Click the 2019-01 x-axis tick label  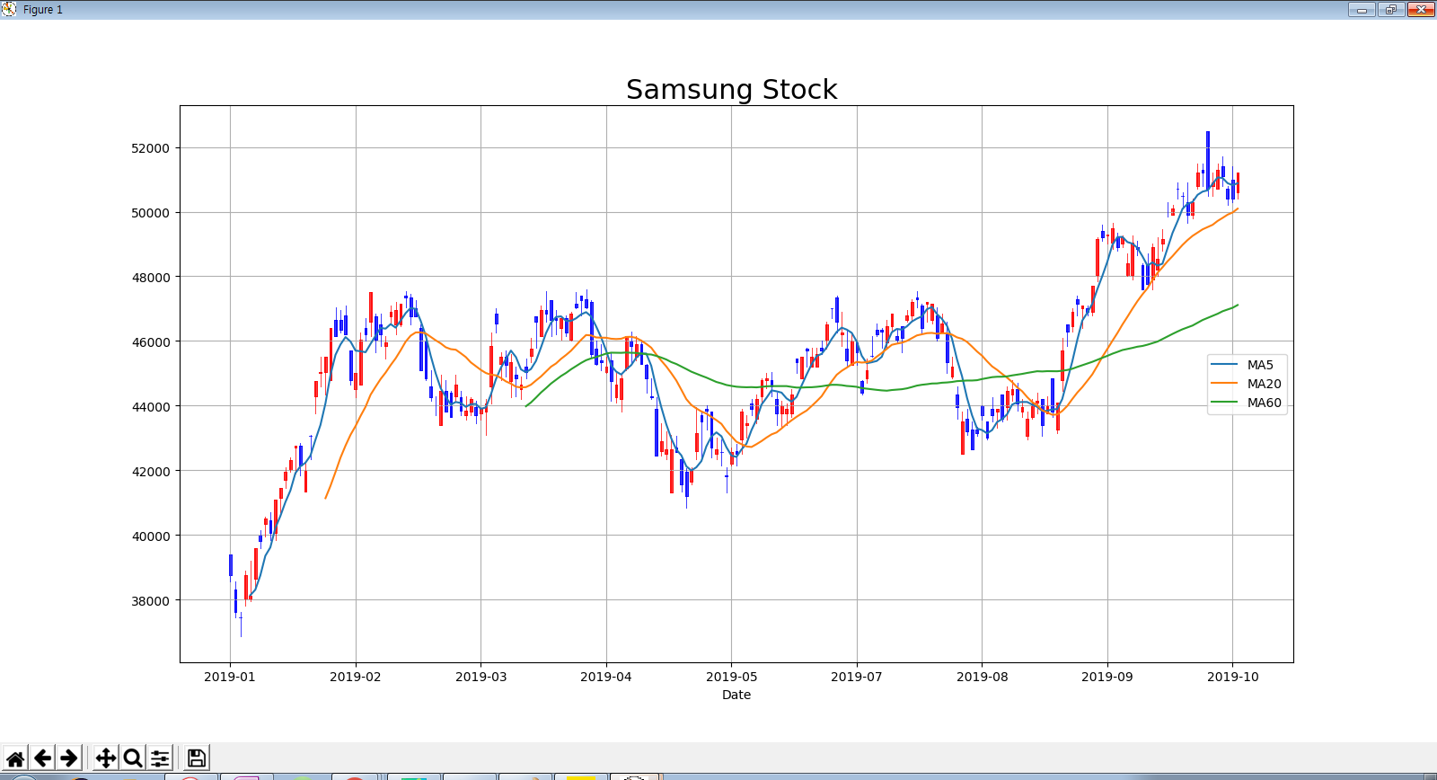pos(230,677)
